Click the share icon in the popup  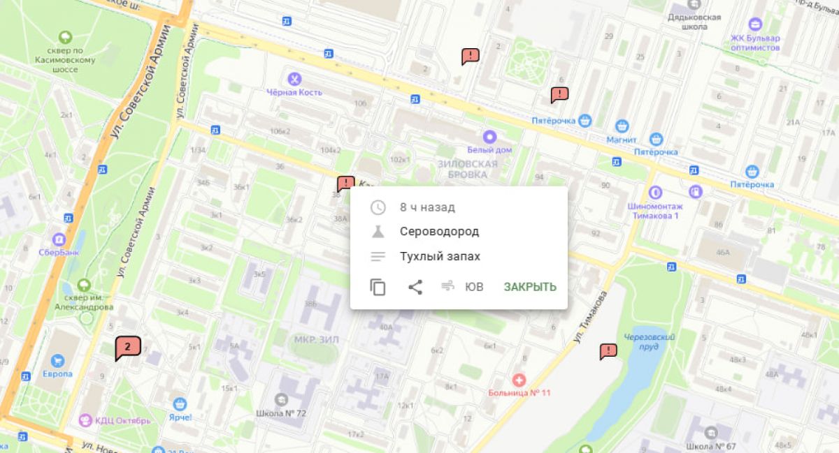pos(415,287)
